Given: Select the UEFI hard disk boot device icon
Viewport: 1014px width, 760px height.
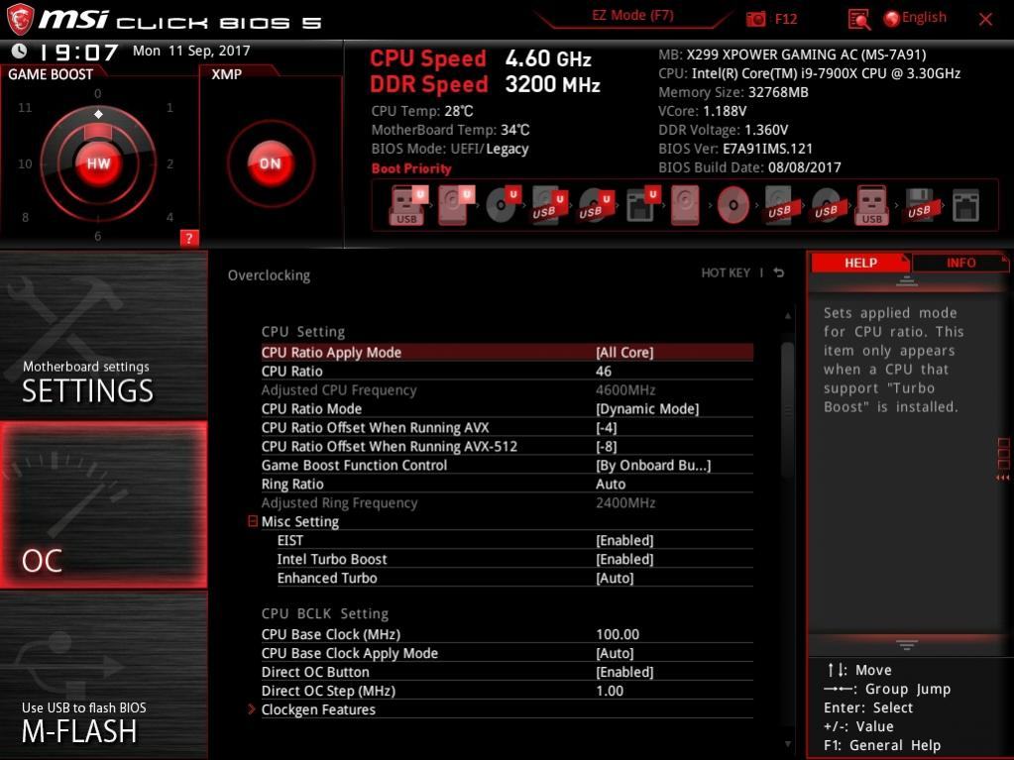Looking at the screenshot, I should [455, 205].
